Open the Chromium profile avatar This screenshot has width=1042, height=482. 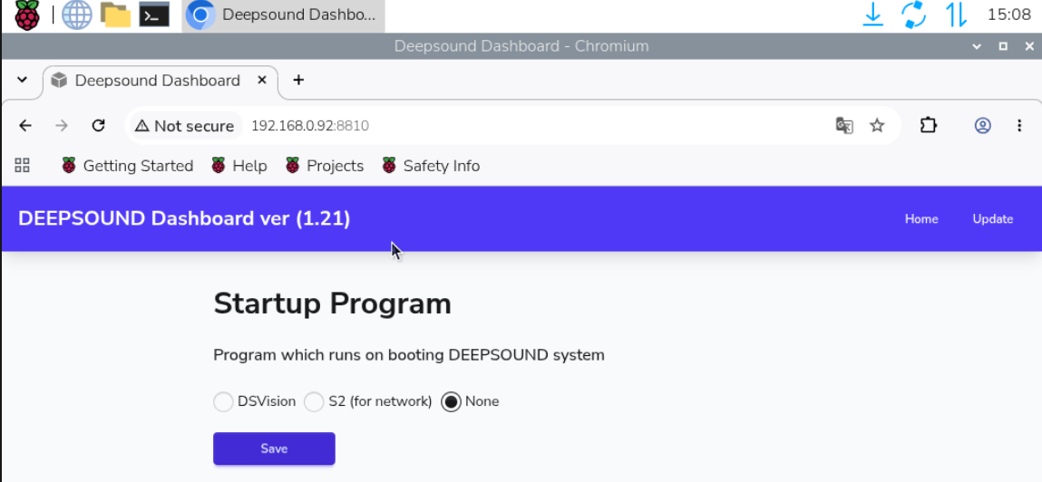coord(983,125)
